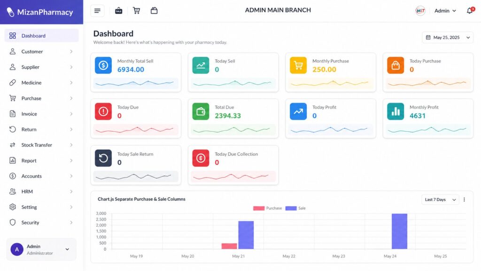Expand the Customer menu chevron
The width and height of the screenshot is (481, 271).
tap(71, 52)
